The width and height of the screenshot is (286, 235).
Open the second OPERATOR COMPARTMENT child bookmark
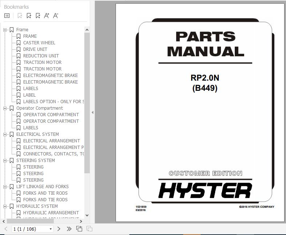tap(51, 121)
